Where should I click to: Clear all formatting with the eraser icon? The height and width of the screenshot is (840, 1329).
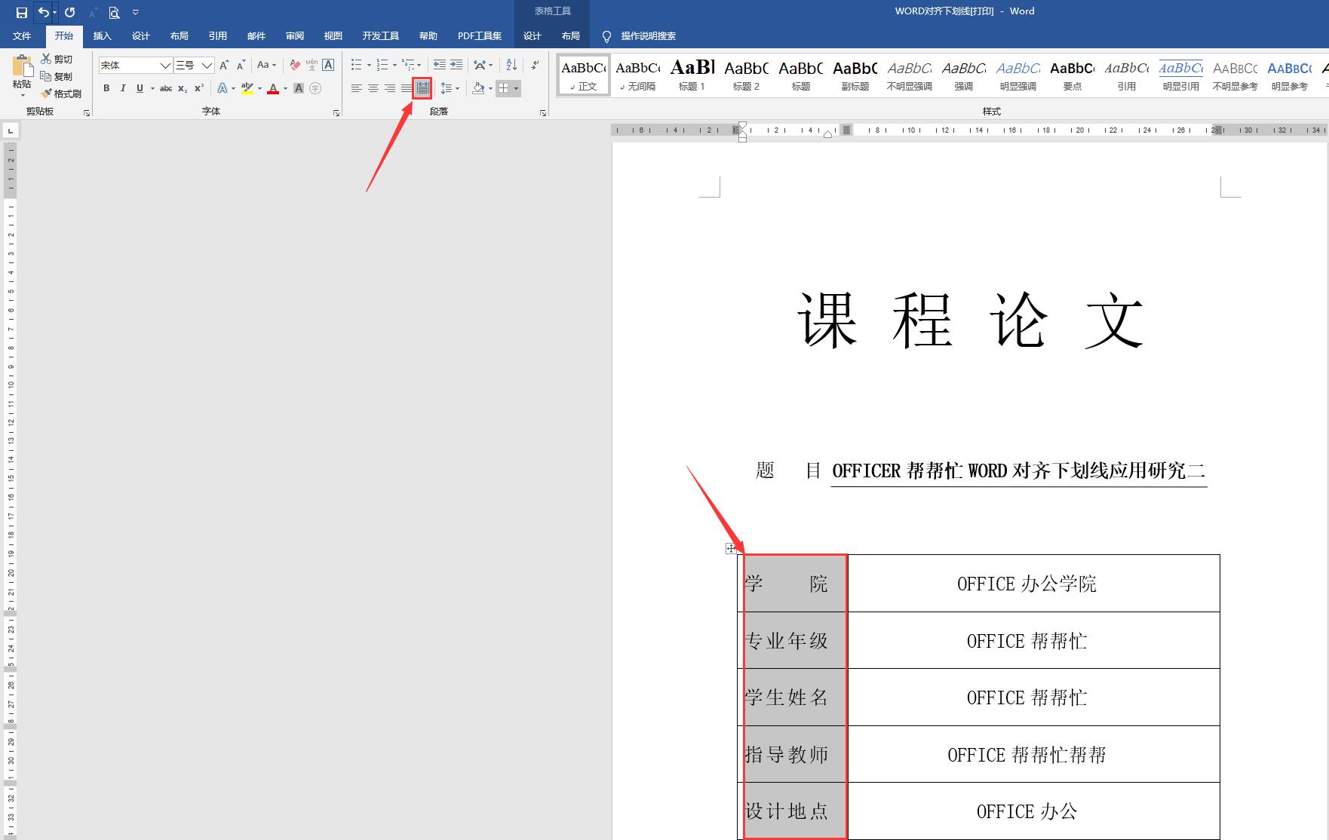295,65
